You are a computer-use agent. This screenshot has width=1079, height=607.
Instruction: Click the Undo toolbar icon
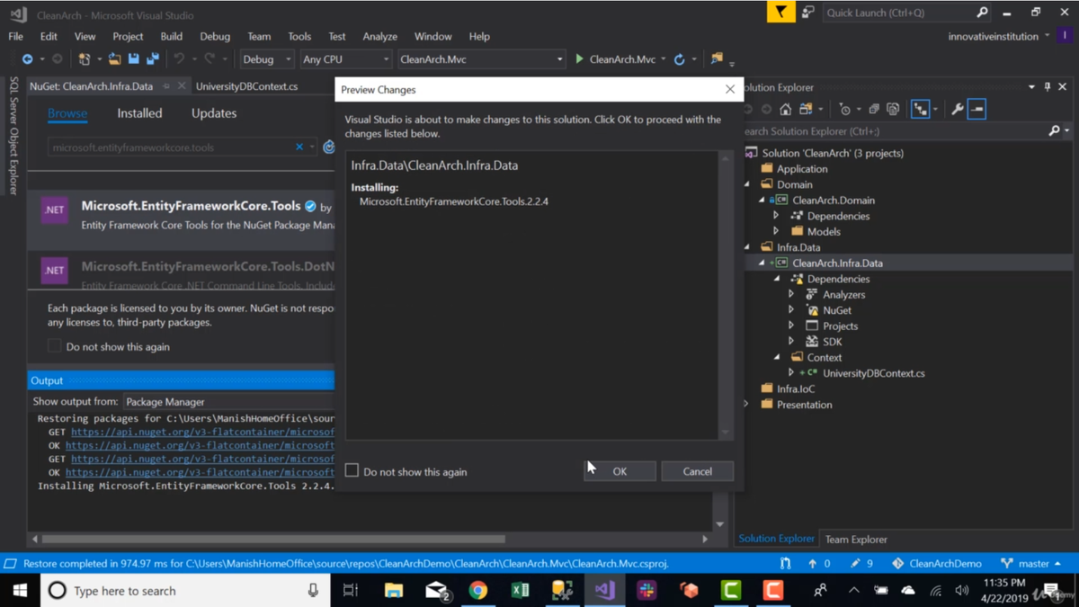coord(179,59)
